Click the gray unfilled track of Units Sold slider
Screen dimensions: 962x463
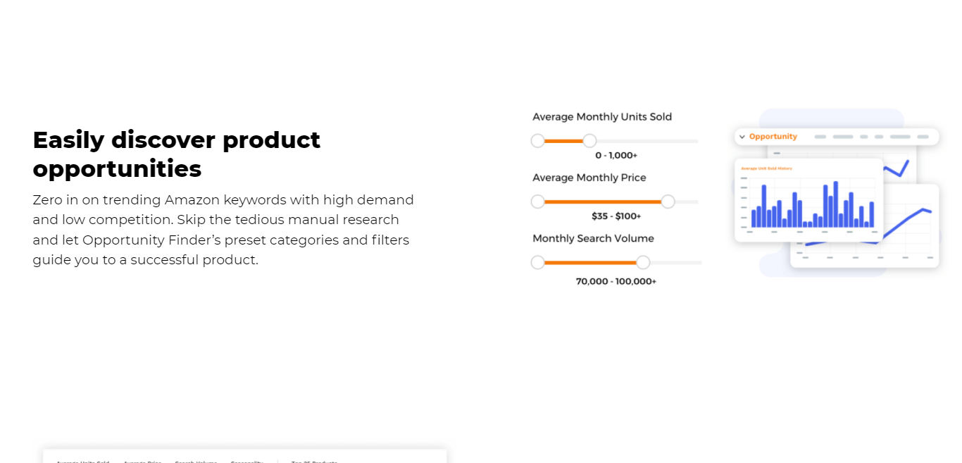pos(647,141)
